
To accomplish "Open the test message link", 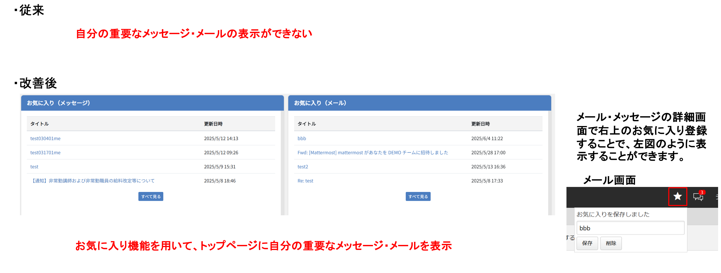I will (x=34, y=167).
